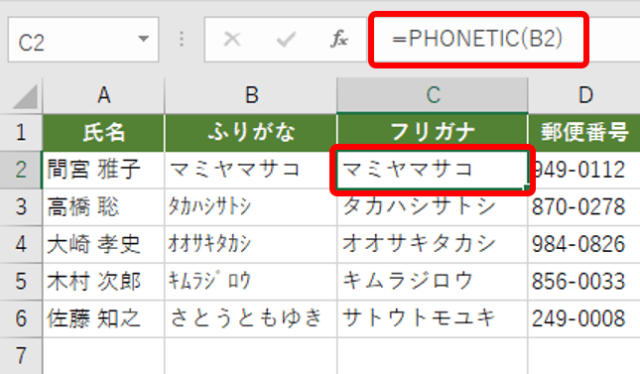Select cell containing さとうともゆき
The height and width of the screenshot is (374, 640).
(251, 318)
